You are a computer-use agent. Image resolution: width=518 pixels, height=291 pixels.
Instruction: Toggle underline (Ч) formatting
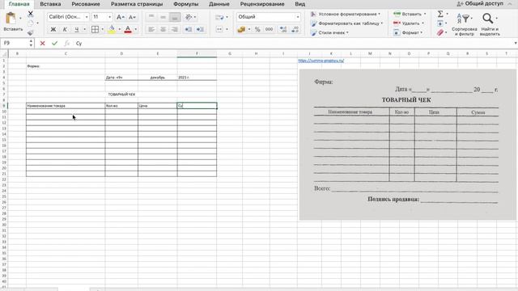pos(77,29)
